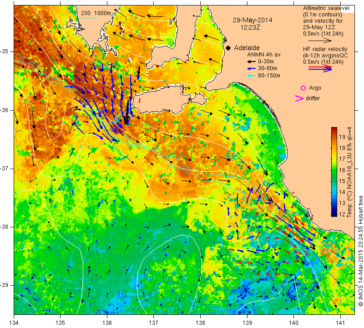Viewport: 364px width, 328px height.
Task: Click latitude tick label -38
Action: pyautogui.click(x=5, y=227)
